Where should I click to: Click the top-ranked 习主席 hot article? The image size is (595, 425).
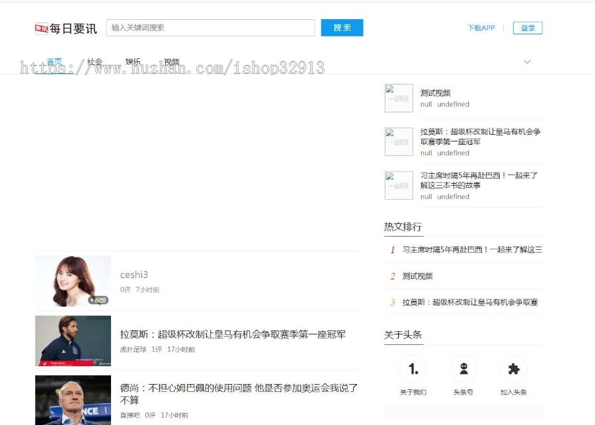point(473,249)
